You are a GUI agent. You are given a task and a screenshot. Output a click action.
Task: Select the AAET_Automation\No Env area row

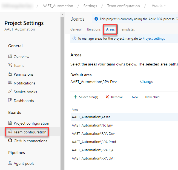pos(124,125)
